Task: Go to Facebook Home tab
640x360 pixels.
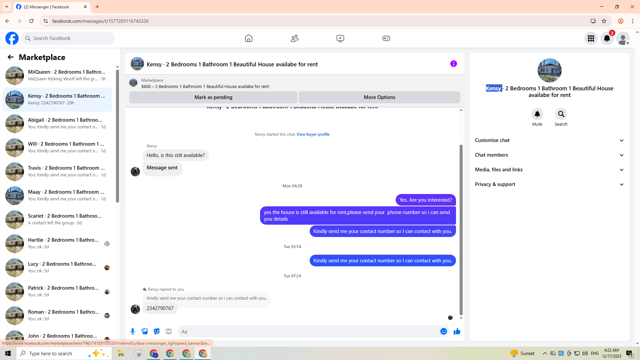Action: (248, 38)
